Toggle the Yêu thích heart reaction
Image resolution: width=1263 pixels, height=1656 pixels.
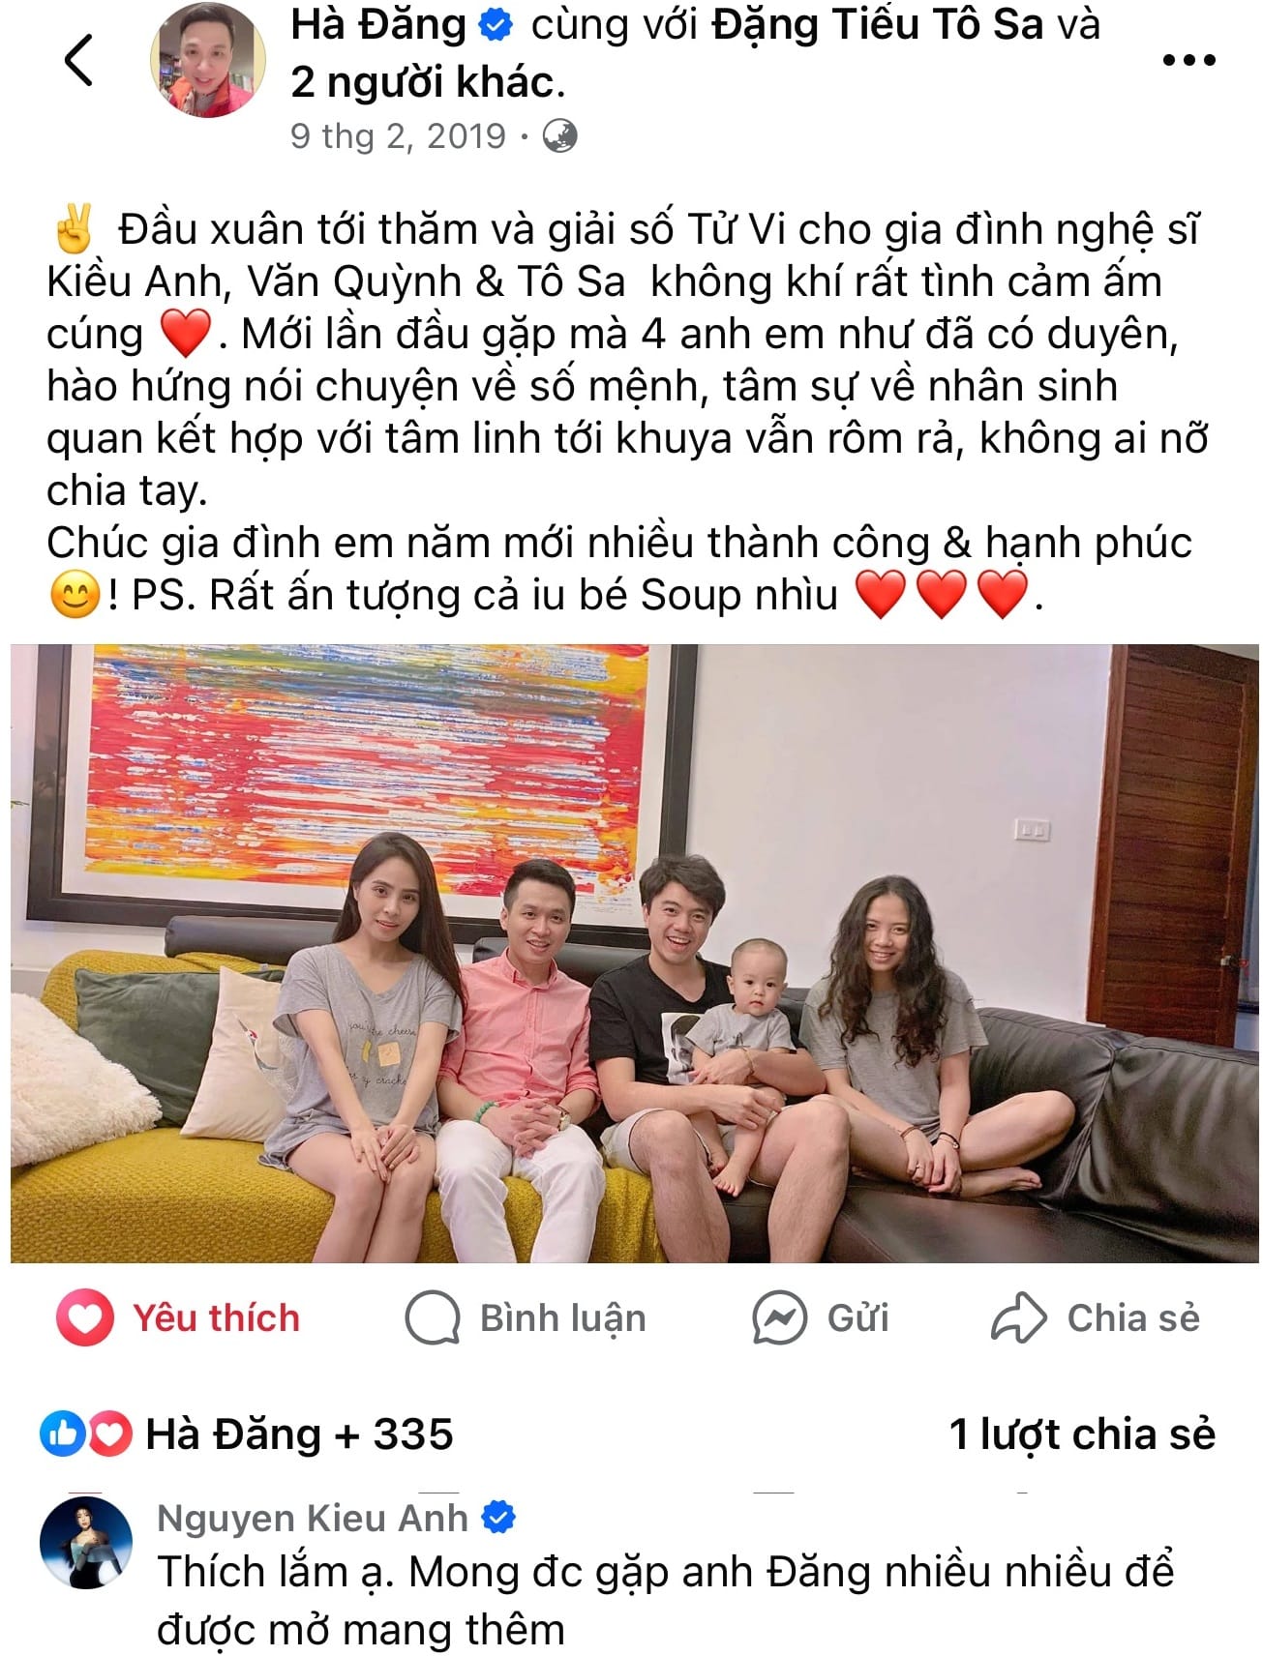point(85,1317)
